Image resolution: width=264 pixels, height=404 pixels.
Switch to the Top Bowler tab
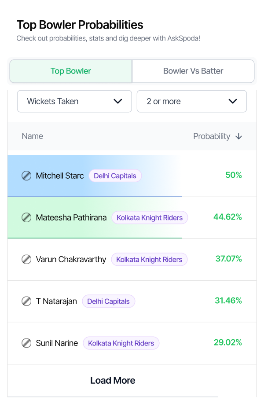click(x=71, y=71)
